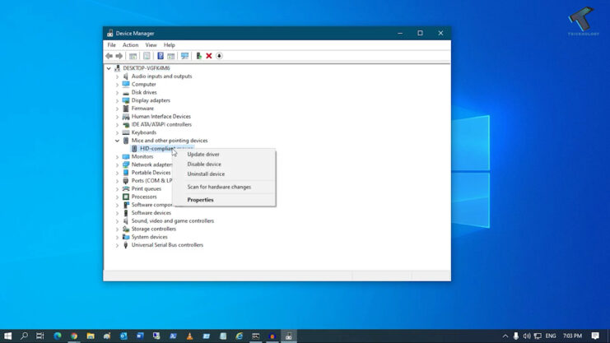The height and width of the screenshot is (343, 610).
Task: Open the View menu in the menu bar
Action: click(x=151, y=45)
